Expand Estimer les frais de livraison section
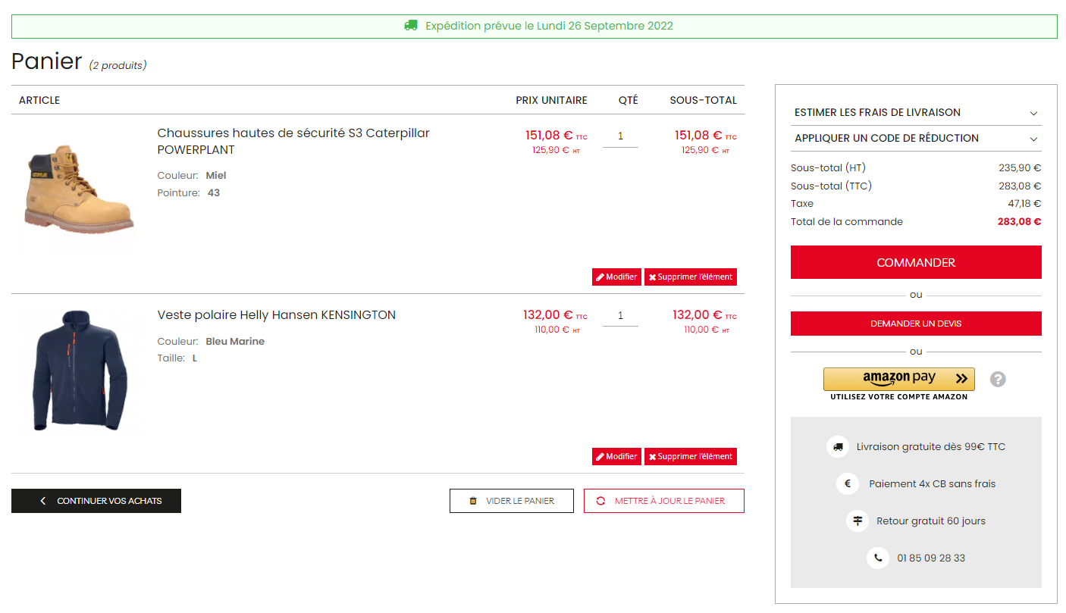Screen dimensions: 1066x613 (x=916, y=112)
